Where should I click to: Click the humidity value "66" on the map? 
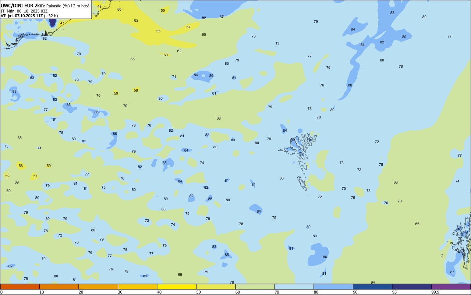(x=417, y=224)
